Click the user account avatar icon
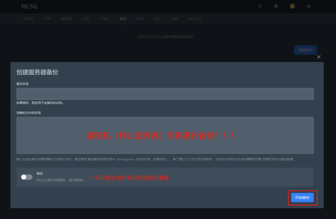This screenshot has width=336, height=219. point(292,6)
